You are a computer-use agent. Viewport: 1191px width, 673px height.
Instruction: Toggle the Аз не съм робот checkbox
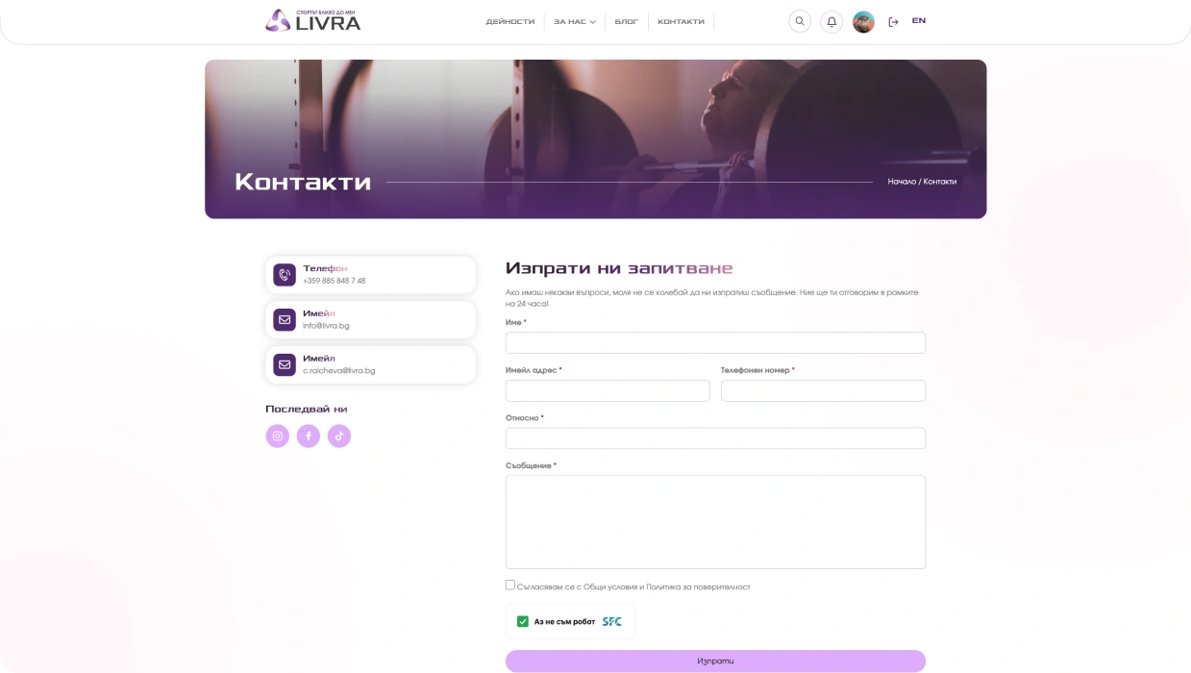523,621
